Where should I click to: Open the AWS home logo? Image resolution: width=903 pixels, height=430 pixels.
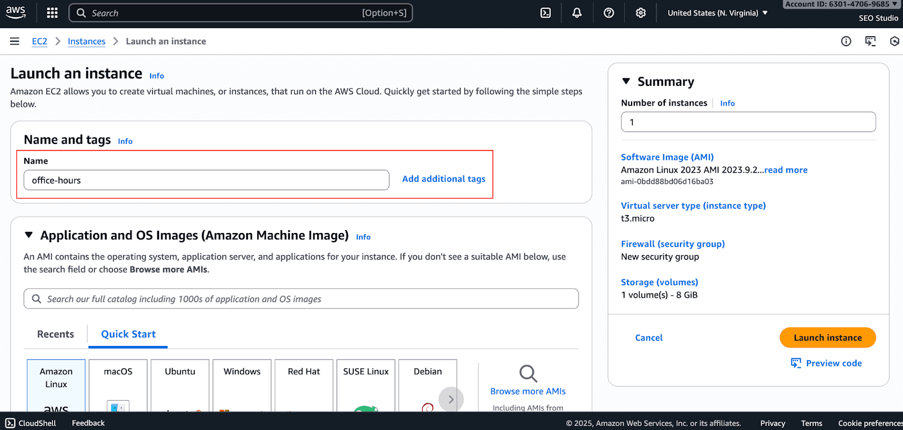coord(16,12)
